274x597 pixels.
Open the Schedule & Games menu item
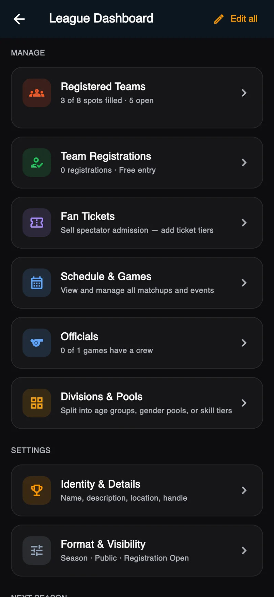pos(137,283)
